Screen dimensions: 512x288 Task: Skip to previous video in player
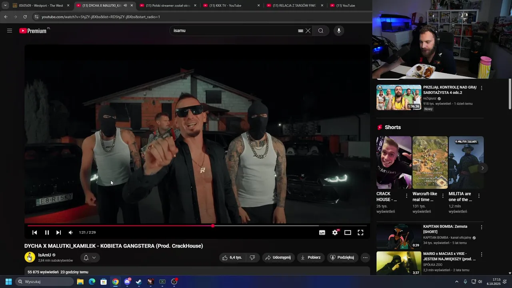pyautogui.click(x=35, y=232)
